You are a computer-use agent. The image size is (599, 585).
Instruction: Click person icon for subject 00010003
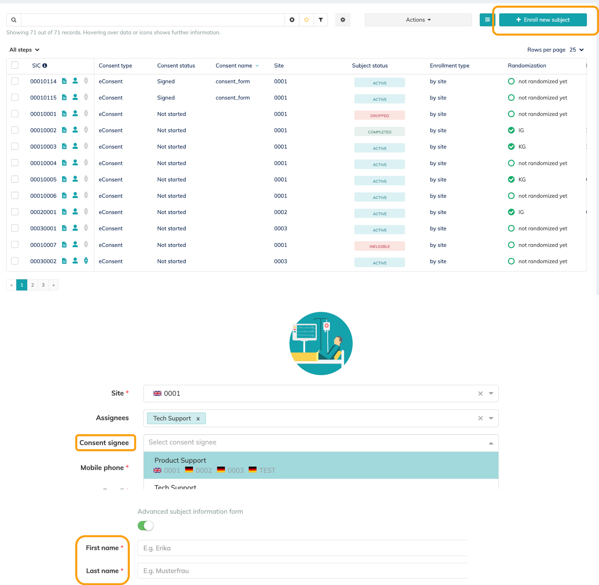point(75,146)
